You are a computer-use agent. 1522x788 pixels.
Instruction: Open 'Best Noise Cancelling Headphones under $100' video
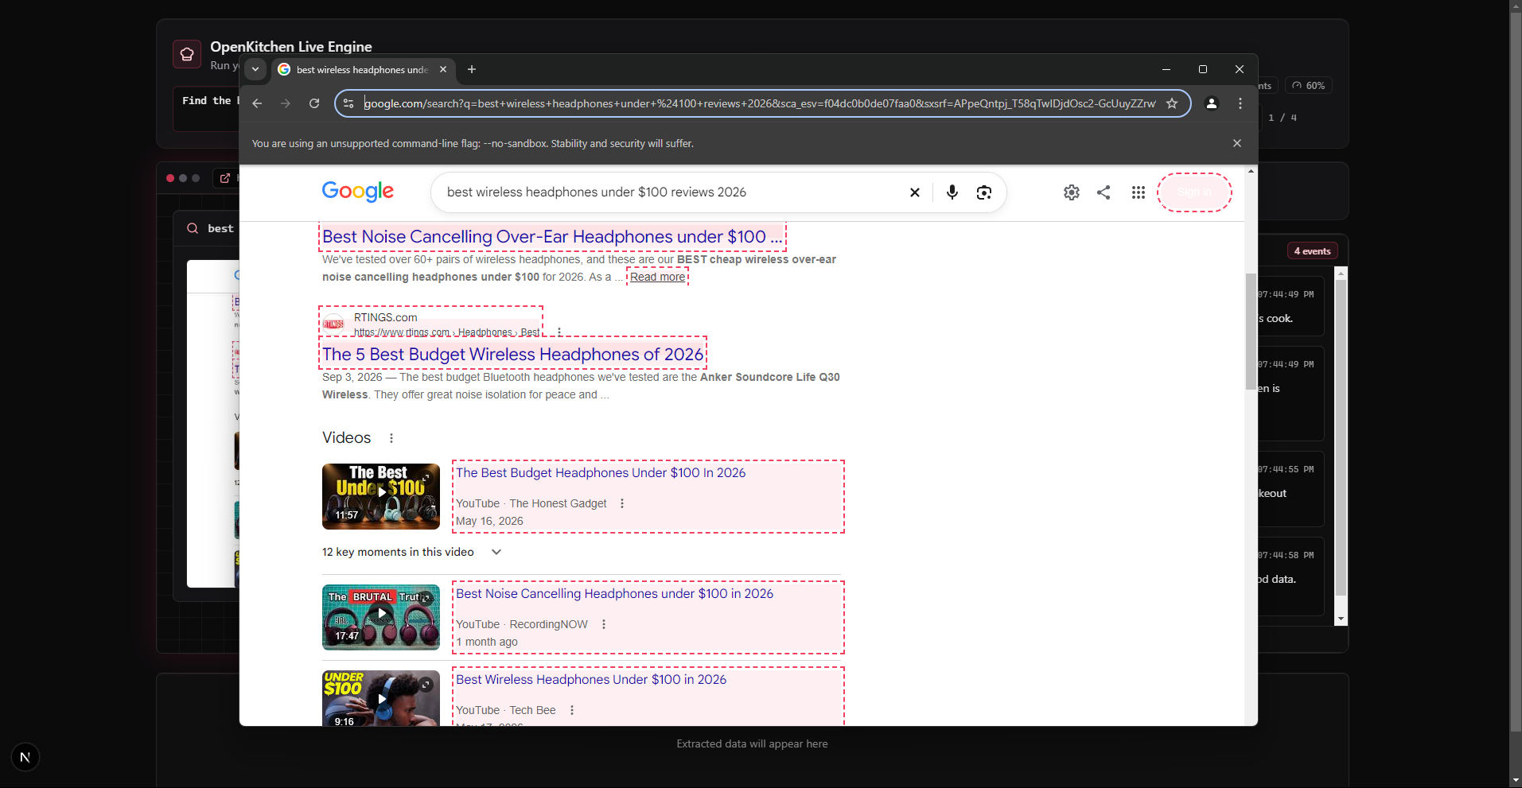[x=614, y=593]
